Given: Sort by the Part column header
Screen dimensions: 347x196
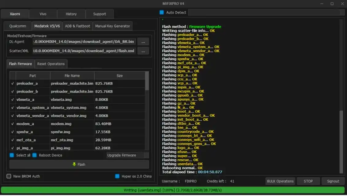Looking at the screenshot, I should tap(32, 76).
